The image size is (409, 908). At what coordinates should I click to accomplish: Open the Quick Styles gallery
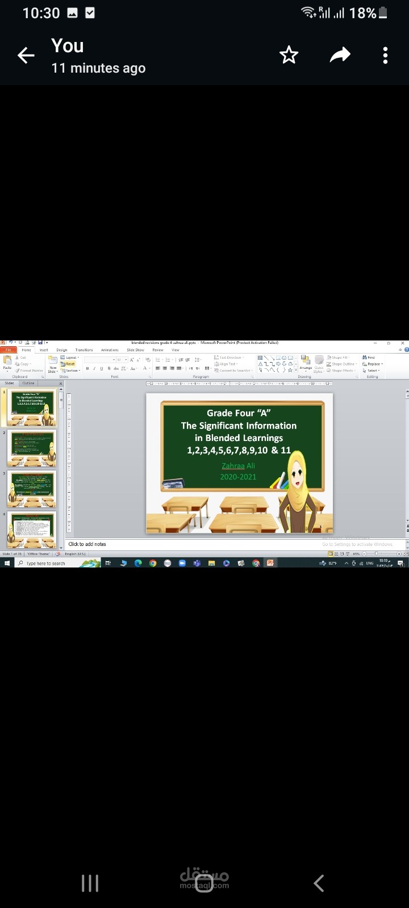[x=319, y=363]
